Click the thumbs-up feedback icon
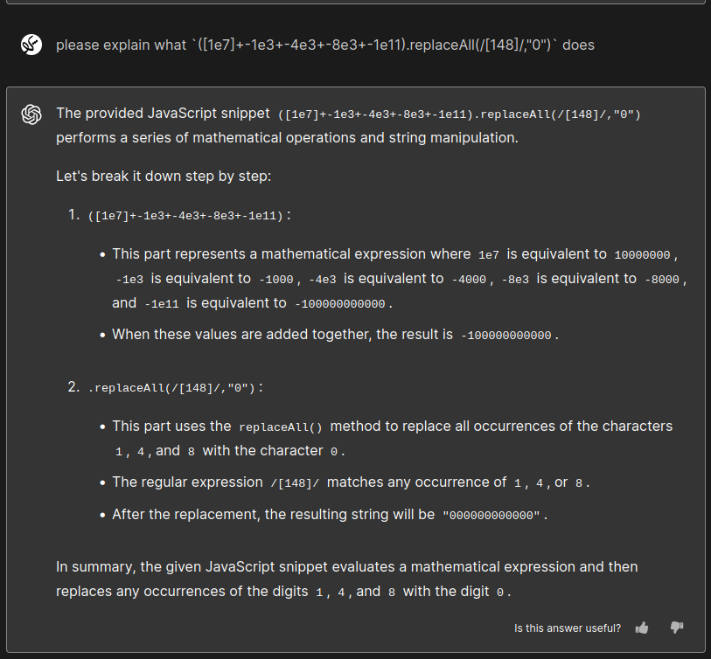This screenshot has height=659, width=711. tap(642, 628)
